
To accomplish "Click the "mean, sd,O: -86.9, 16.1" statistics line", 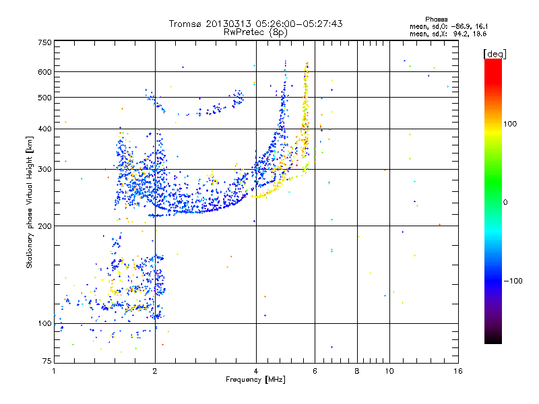I will click(x=449, y=26).
